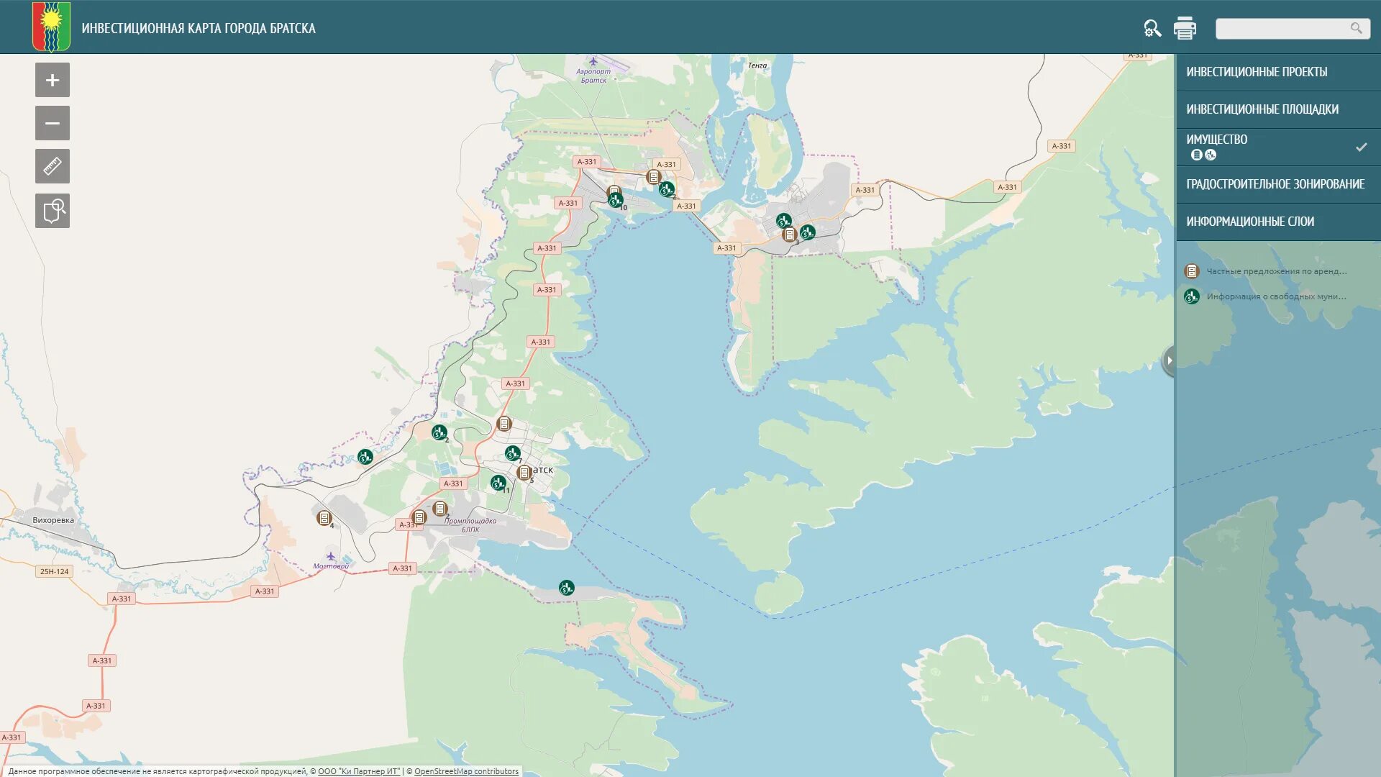Open ООО "Ки Партнер ИТ" link
The height and width of the screenshot is (777, 1381).
[x=359, y=771]
